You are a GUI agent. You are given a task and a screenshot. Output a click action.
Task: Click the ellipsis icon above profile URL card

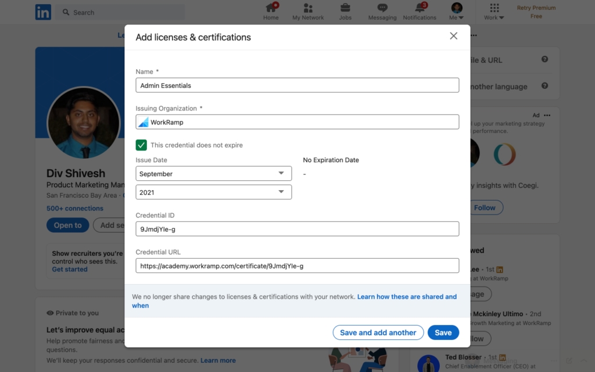click(x=474, y=35)
